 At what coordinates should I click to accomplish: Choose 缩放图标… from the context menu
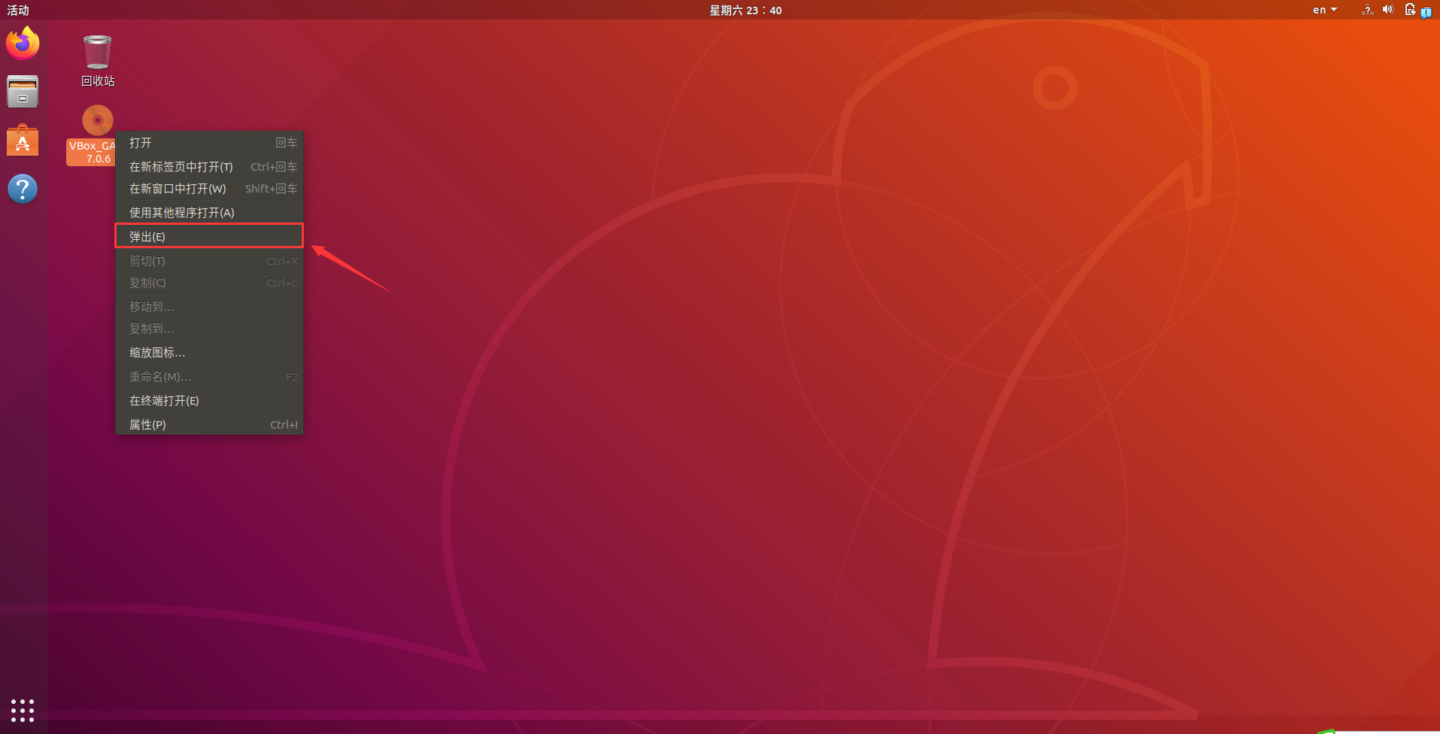pos(209,353)
